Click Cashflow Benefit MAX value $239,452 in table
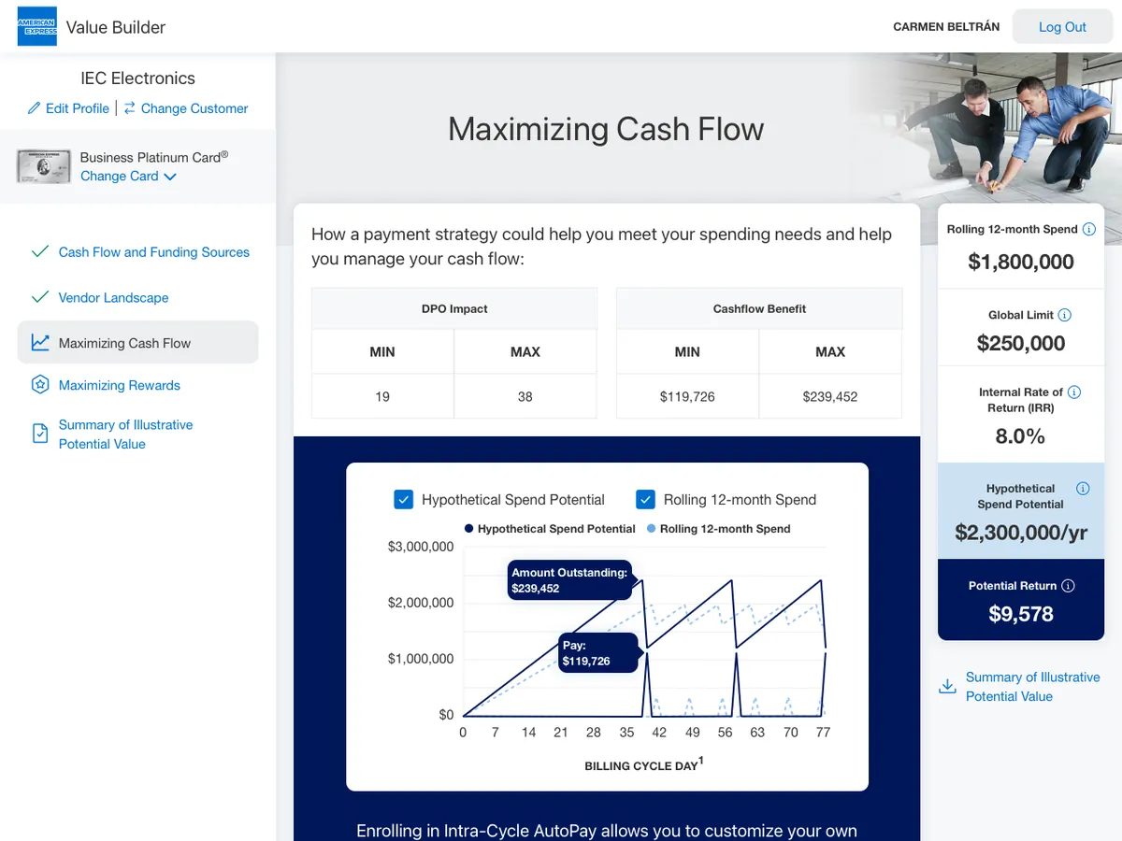Image resolution: width=1122 pixels, height=841 pixels. pos(830,396)
